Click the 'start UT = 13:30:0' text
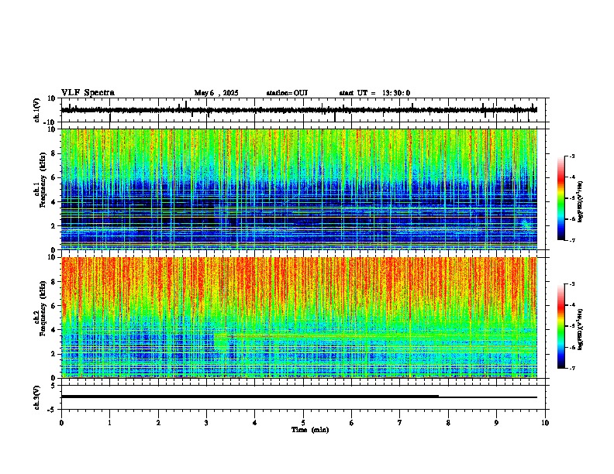 tap(374, 93)
